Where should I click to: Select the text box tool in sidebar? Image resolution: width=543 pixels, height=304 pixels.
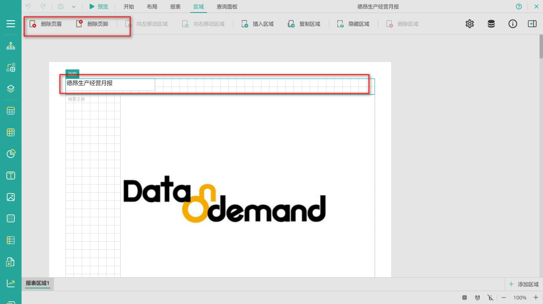click(11, 176)
